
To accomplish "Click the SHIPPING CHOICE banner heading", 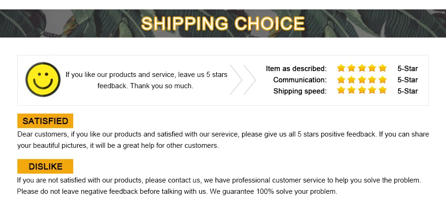I will coord(223,23).
